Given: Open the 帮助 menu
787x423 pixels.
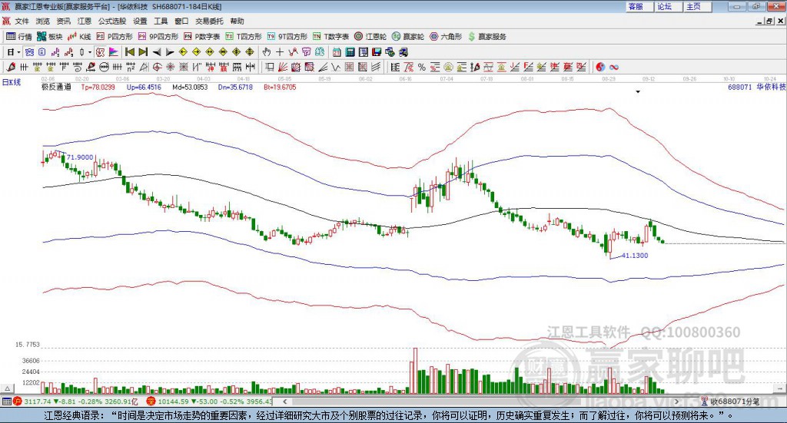Looking at the screenshot, I should click(x=237, y=21).
